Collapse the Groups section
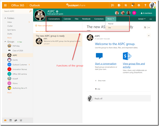This screenshot has height=126, width=159. click(5, 41)
